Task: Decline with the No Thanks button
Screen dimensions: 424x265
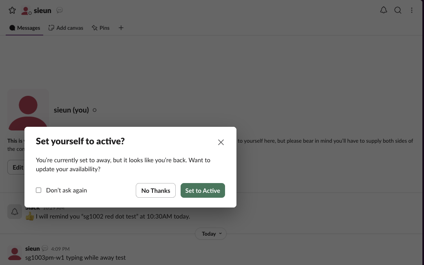Action: (156, 190)
